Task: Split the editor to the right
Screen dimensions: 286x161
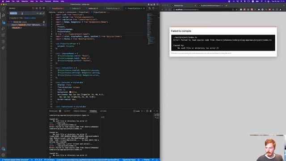Action: click(x=153, y=8)
